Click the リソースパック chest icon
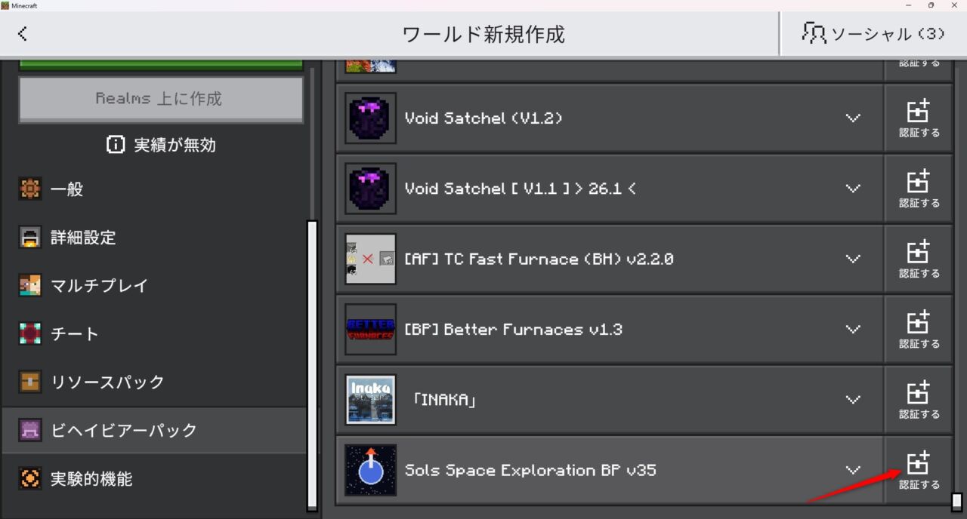 tap(30, 382)
